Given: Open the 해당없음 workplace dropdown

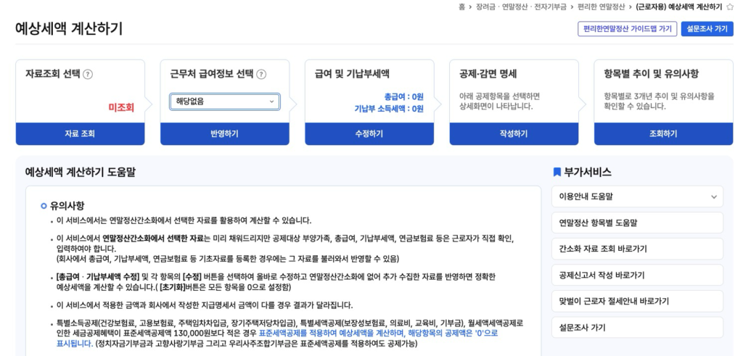Looking at the screenshot, I should pyautogui.click(x=225, y=102).
